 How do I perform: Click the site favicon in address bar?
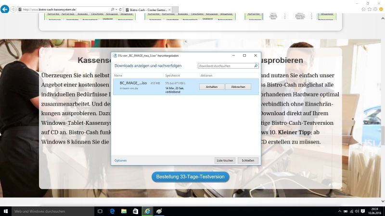point(20,10)
